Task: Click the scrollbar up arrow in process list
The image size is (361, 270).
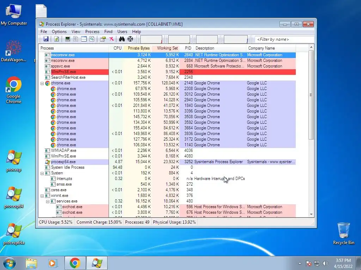Action: point(311,47)
